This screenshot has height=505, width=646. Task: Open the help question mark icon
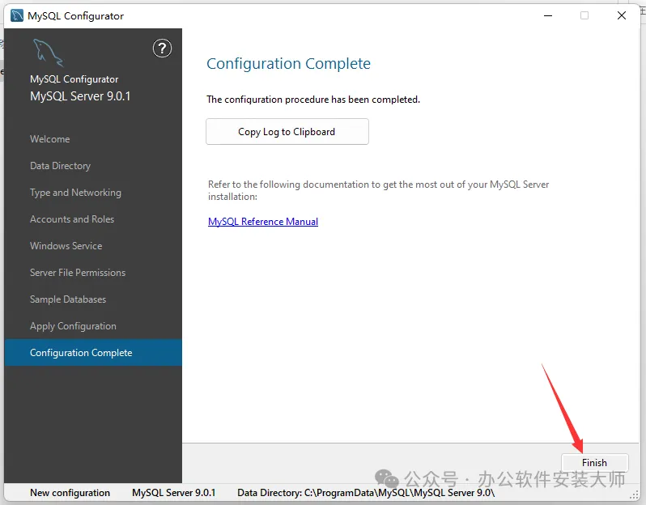[x=163, y=49]
